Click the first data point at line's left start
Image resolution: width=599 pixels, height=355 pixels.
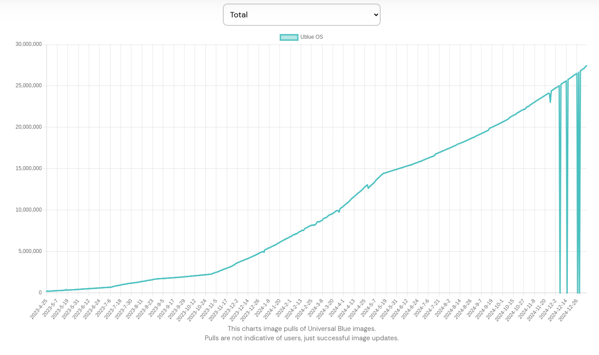pos(47,291)
